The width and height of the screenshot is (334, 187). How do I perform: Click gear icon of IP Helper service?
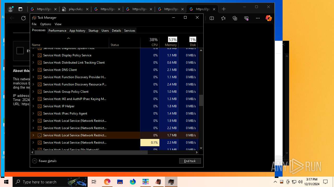tap(40, 106)
